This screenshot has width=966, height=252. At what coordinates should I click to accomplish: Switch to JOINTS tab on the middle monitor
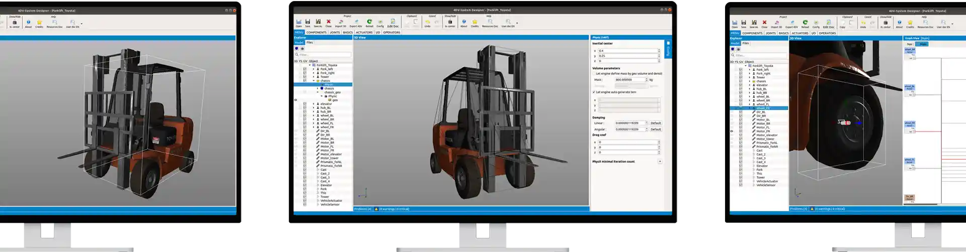(335, 33)
